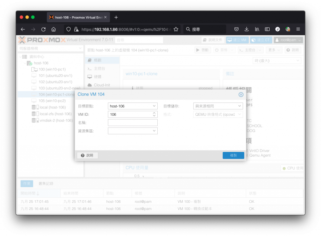Click the browser back arrow
This screenshot has height=236, width=321.
coord(23,29)
